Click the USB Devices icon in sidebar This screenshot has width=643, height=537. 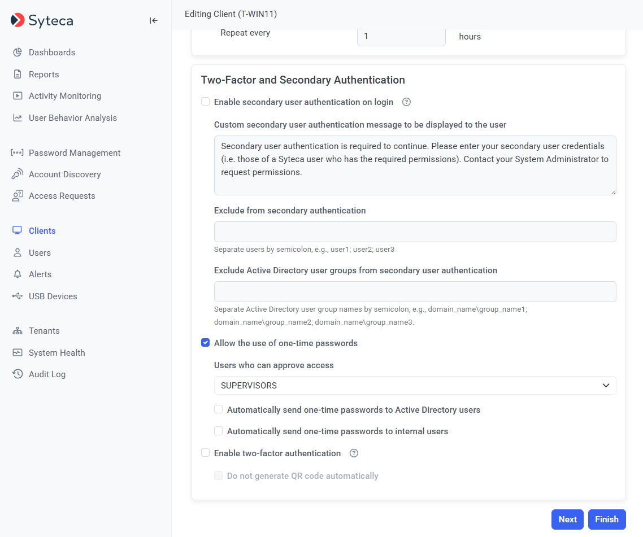click(18, 296)
